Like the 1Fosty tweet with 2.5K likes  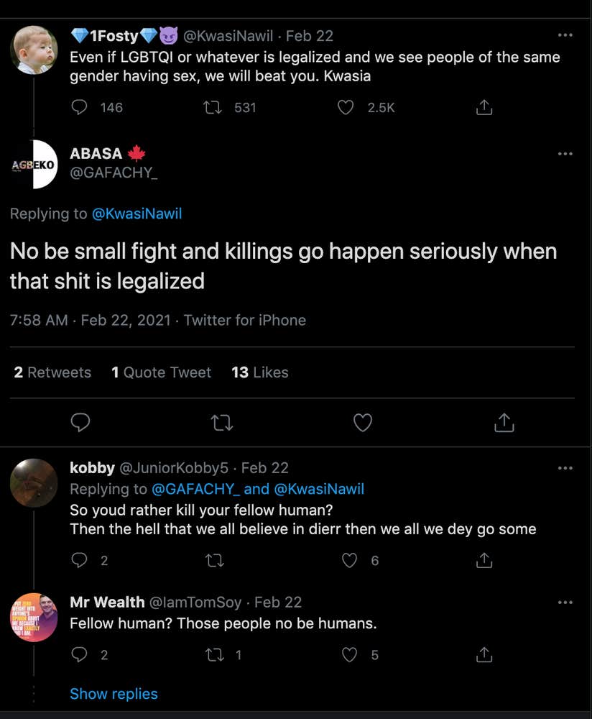pyautogui.click(x=346, y=107)
